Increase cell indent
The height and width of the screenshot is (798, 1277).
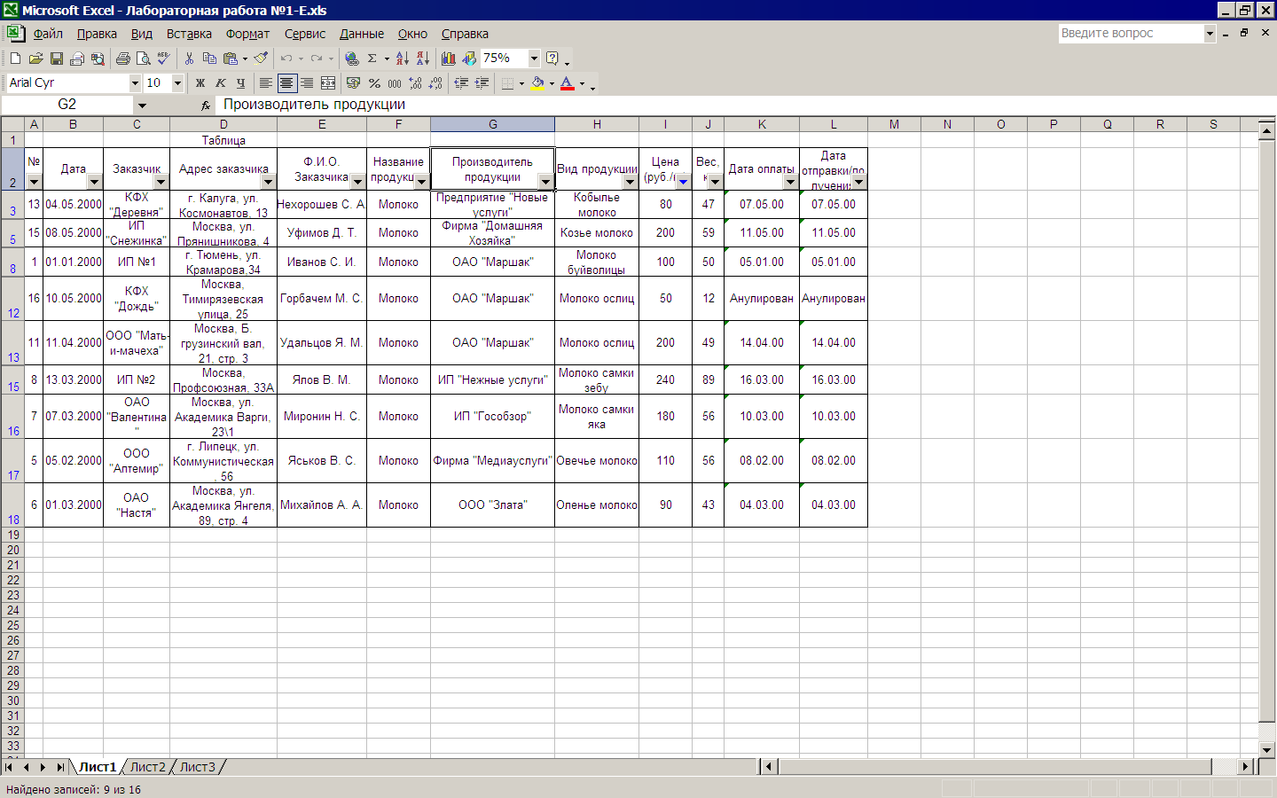coord(482,83)
